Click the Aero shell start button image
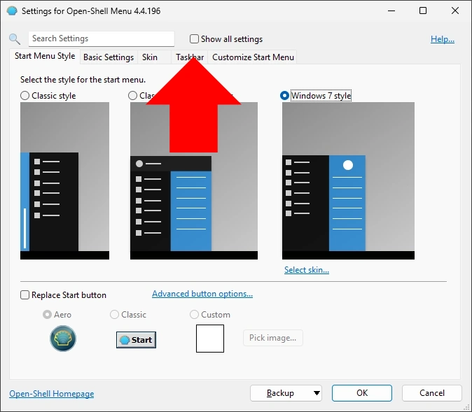The height and width of the screenshot is (412, 472). pyautogui.click(x=63, y=339)
